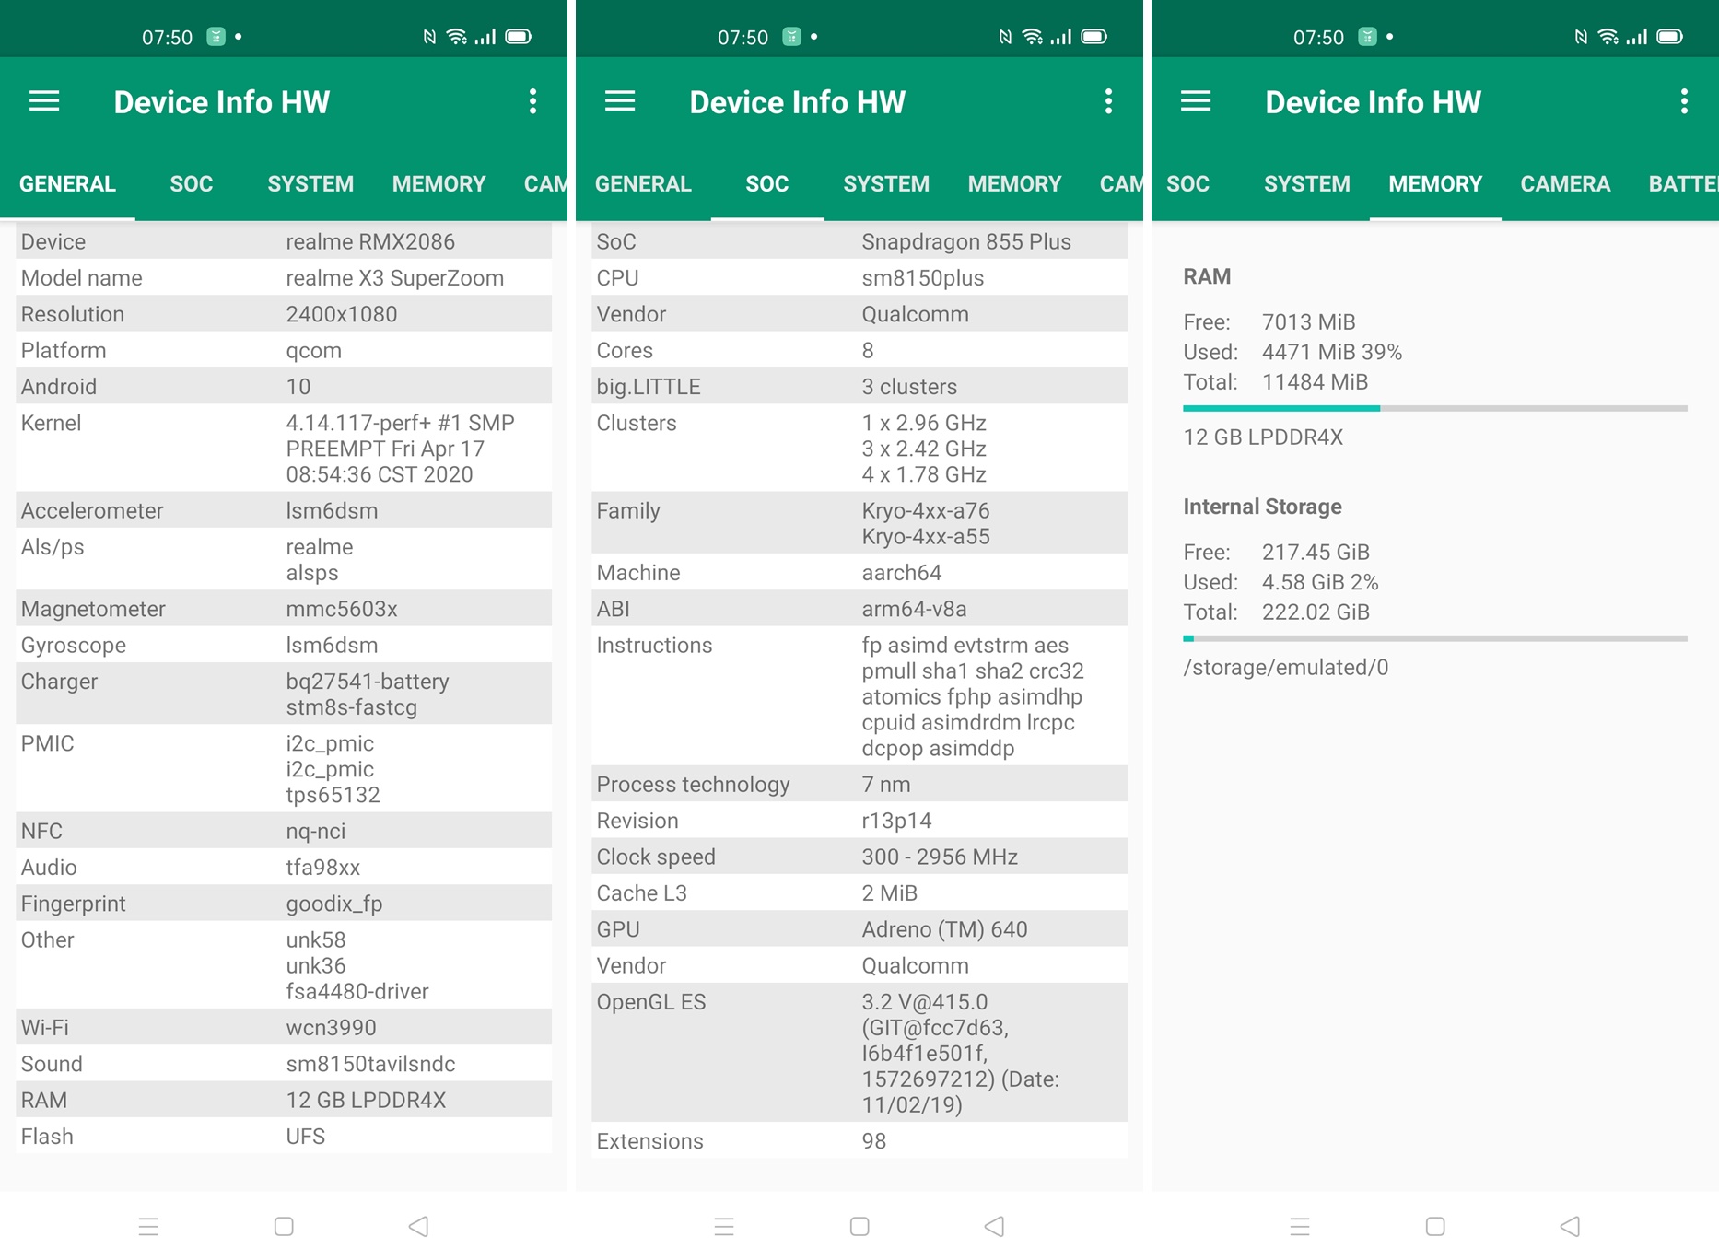Tap Resolution value 2400x1080
The width and height of the screenshot is (1719, 1260).
342,314
